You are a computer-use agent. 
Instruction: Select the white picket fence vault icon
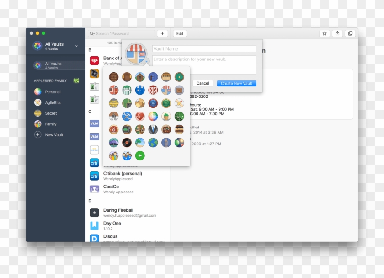click(x=127, y=90)
